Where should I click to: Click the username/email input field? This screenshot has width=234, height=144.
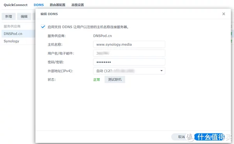[x=129, y=53]
